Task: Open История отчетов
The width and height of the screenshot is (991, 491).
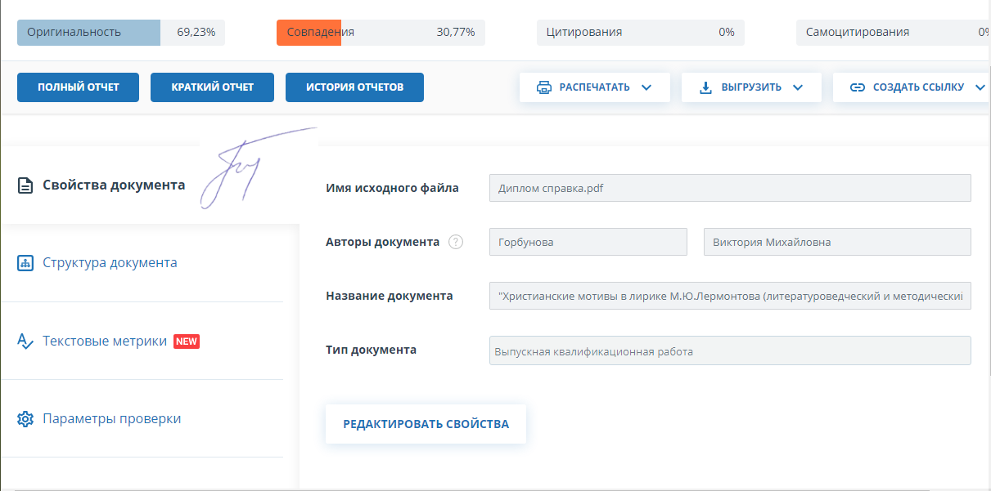Action: click(354, 87)
